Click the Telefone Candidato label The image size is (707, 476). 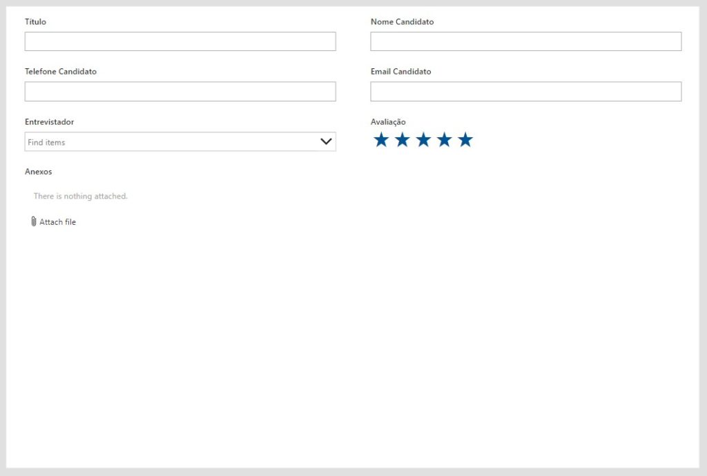(x=61, y=72)
